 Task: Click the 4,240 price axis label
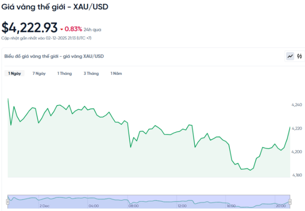(x=296, y=105)
